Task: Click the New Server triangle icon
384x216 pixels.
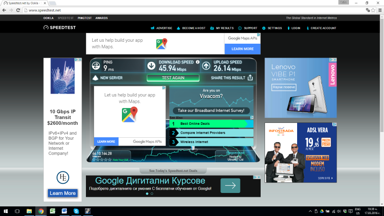Action: pos(95,78)
